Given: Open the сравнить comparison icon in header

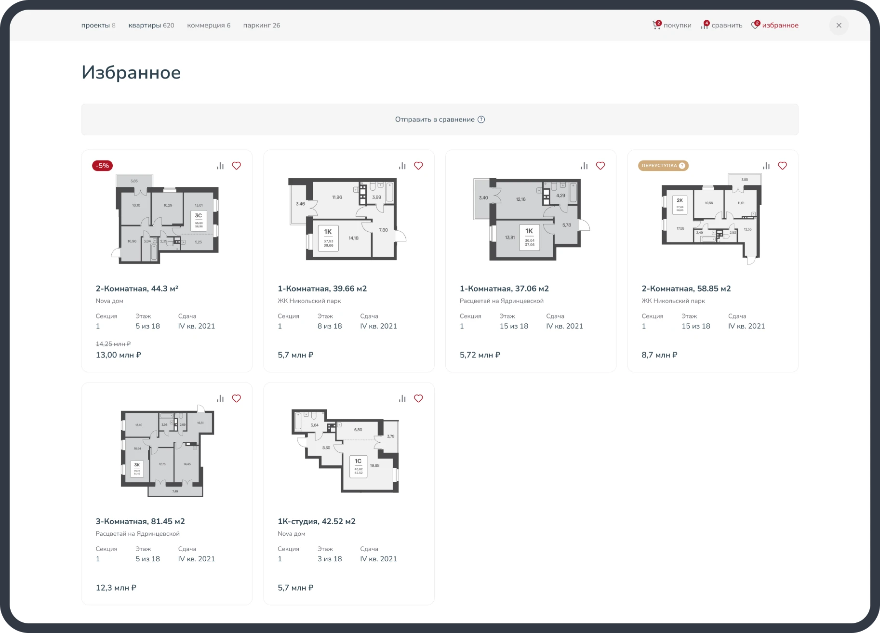Looking at the screenshot, I should click(705, 25).
